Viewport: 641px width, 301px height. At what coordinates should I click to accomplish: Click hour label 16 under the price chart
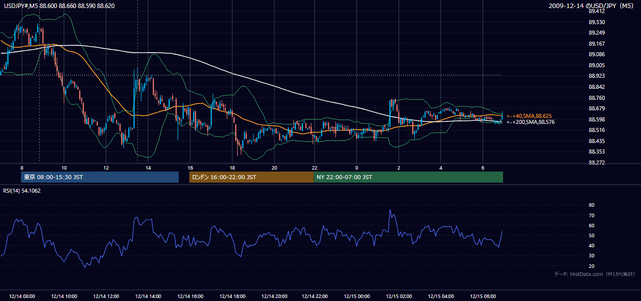pos(190,168)
